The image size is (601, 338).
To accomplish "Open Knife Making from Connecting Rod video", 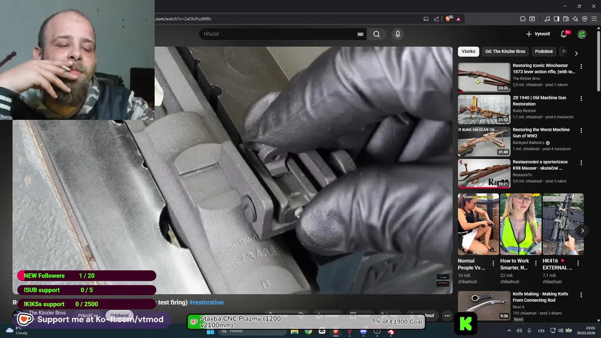I will (484, 306).
